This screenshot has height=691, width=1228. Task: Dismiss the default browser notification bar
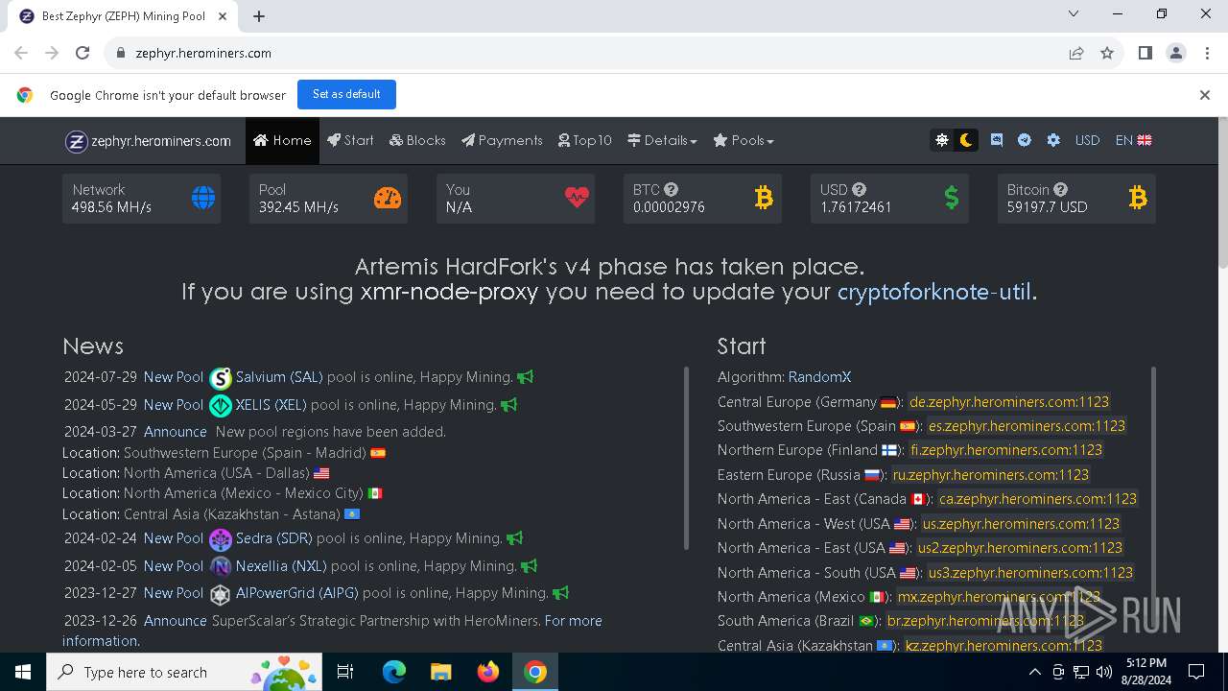1204,95
